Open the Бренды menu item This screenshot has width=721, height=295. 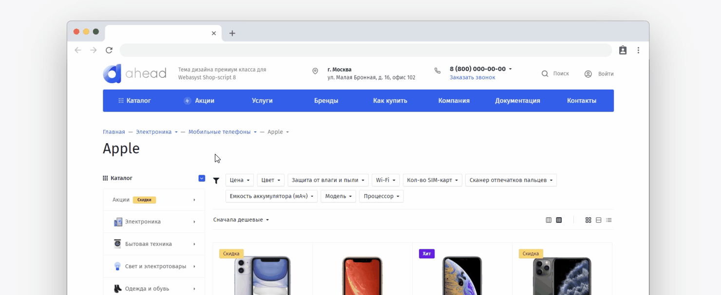tap(326, 101)
